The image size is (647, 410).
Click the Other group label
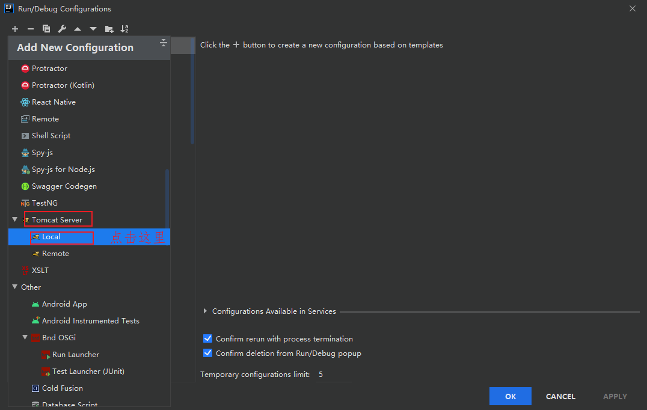pos(31,287)
